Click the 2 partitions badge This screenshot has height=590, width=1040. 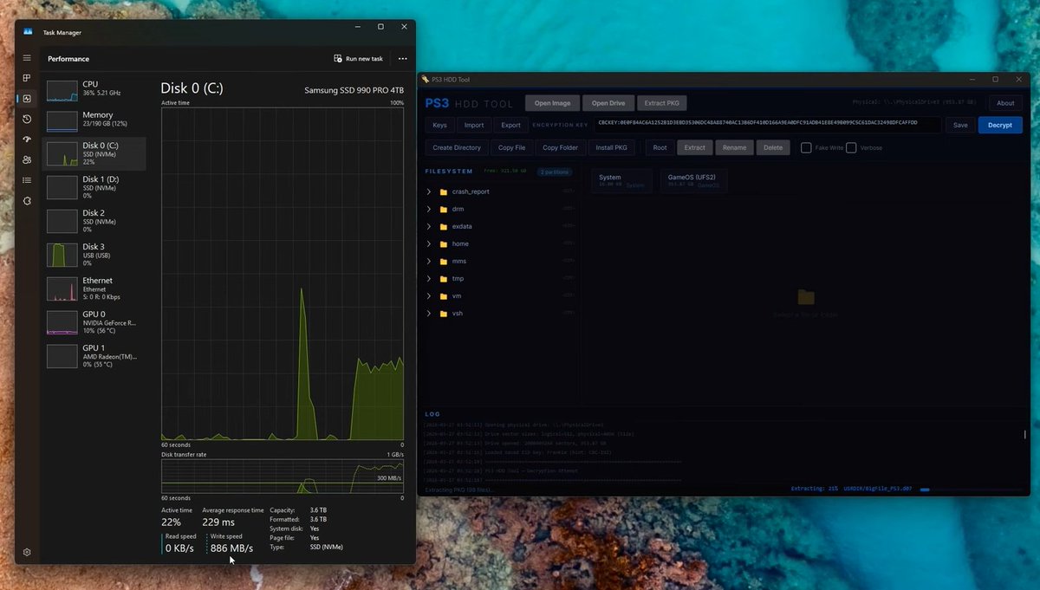(555, 172)
